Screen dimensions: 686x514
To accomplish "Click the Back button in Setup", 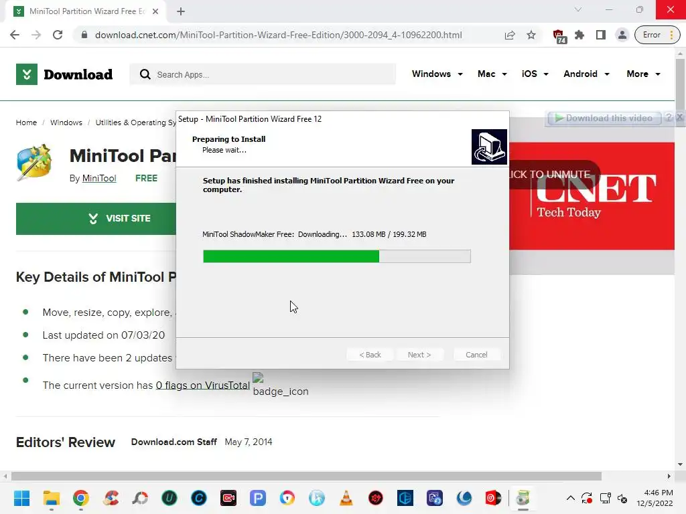I will tap(370, 355).
